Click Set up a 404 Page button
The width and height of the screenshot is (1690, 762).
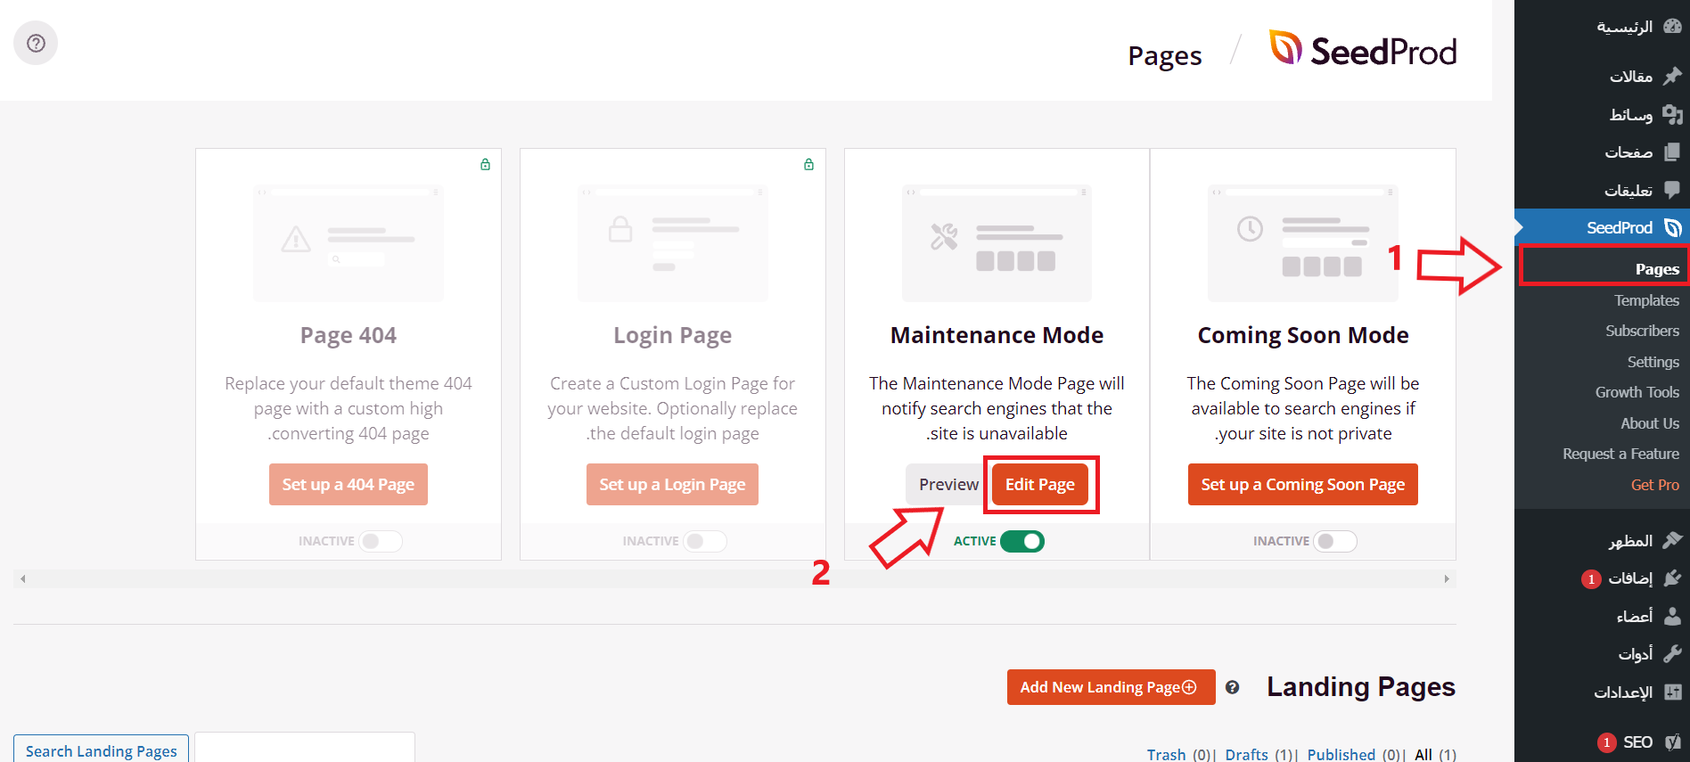[349, 485]
